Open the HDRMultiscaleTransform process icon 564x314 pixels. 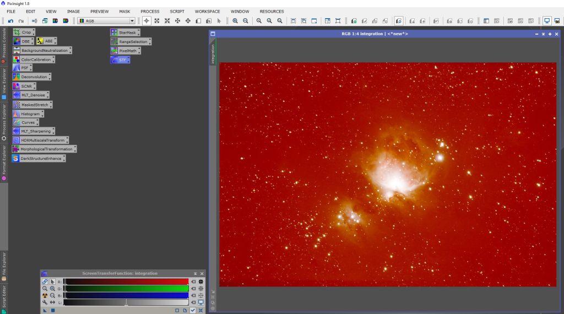tap(42, 140)
